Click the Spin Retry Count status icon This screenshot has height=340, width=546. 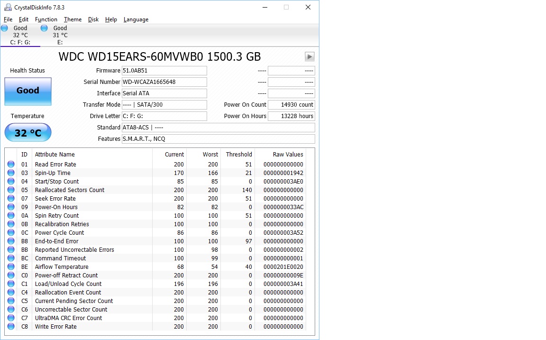[11, 215]
